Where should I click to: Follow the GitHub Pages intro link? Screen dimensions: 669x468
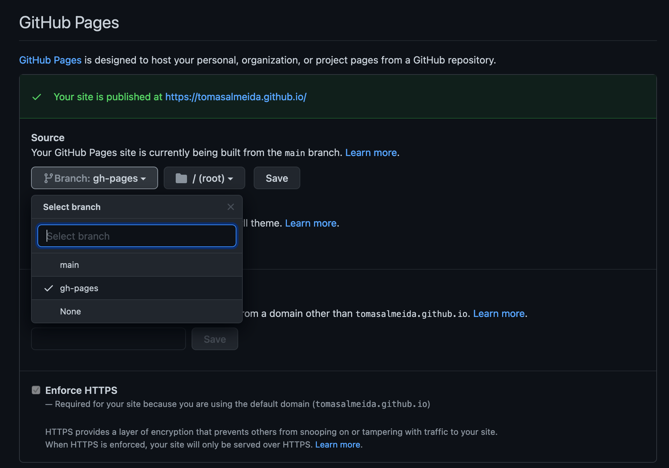[50, 60]
